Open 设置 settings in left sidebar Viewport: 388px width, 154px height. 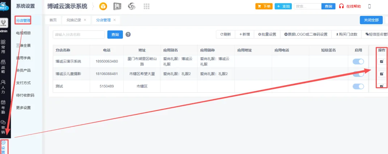(4, 147)
